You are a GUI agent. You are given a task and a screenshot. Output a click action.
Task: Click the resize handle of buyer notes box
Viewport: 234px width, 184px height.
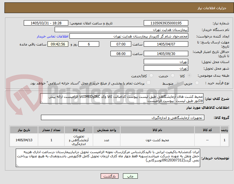(17, 166)
